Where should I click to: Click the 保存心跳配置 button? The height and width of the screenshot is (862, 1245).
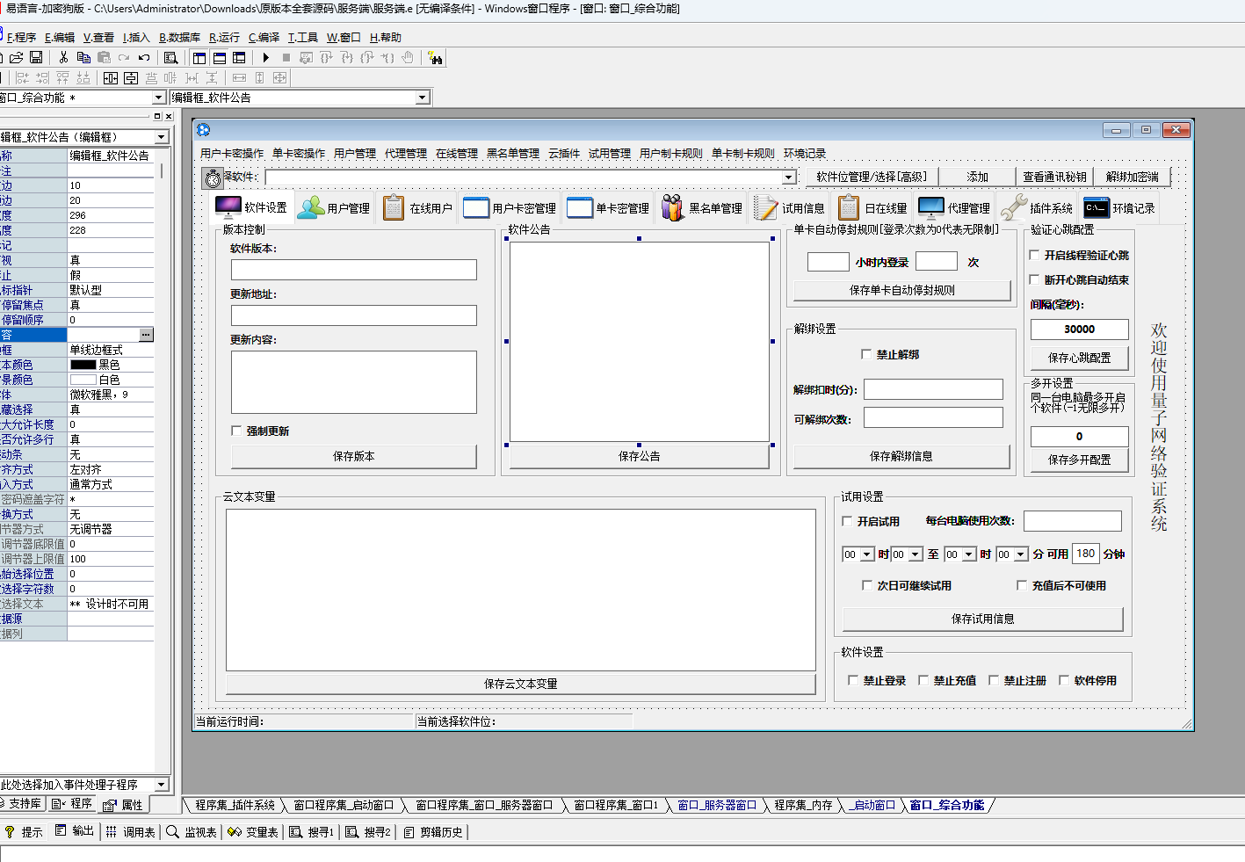(1079, 358)
